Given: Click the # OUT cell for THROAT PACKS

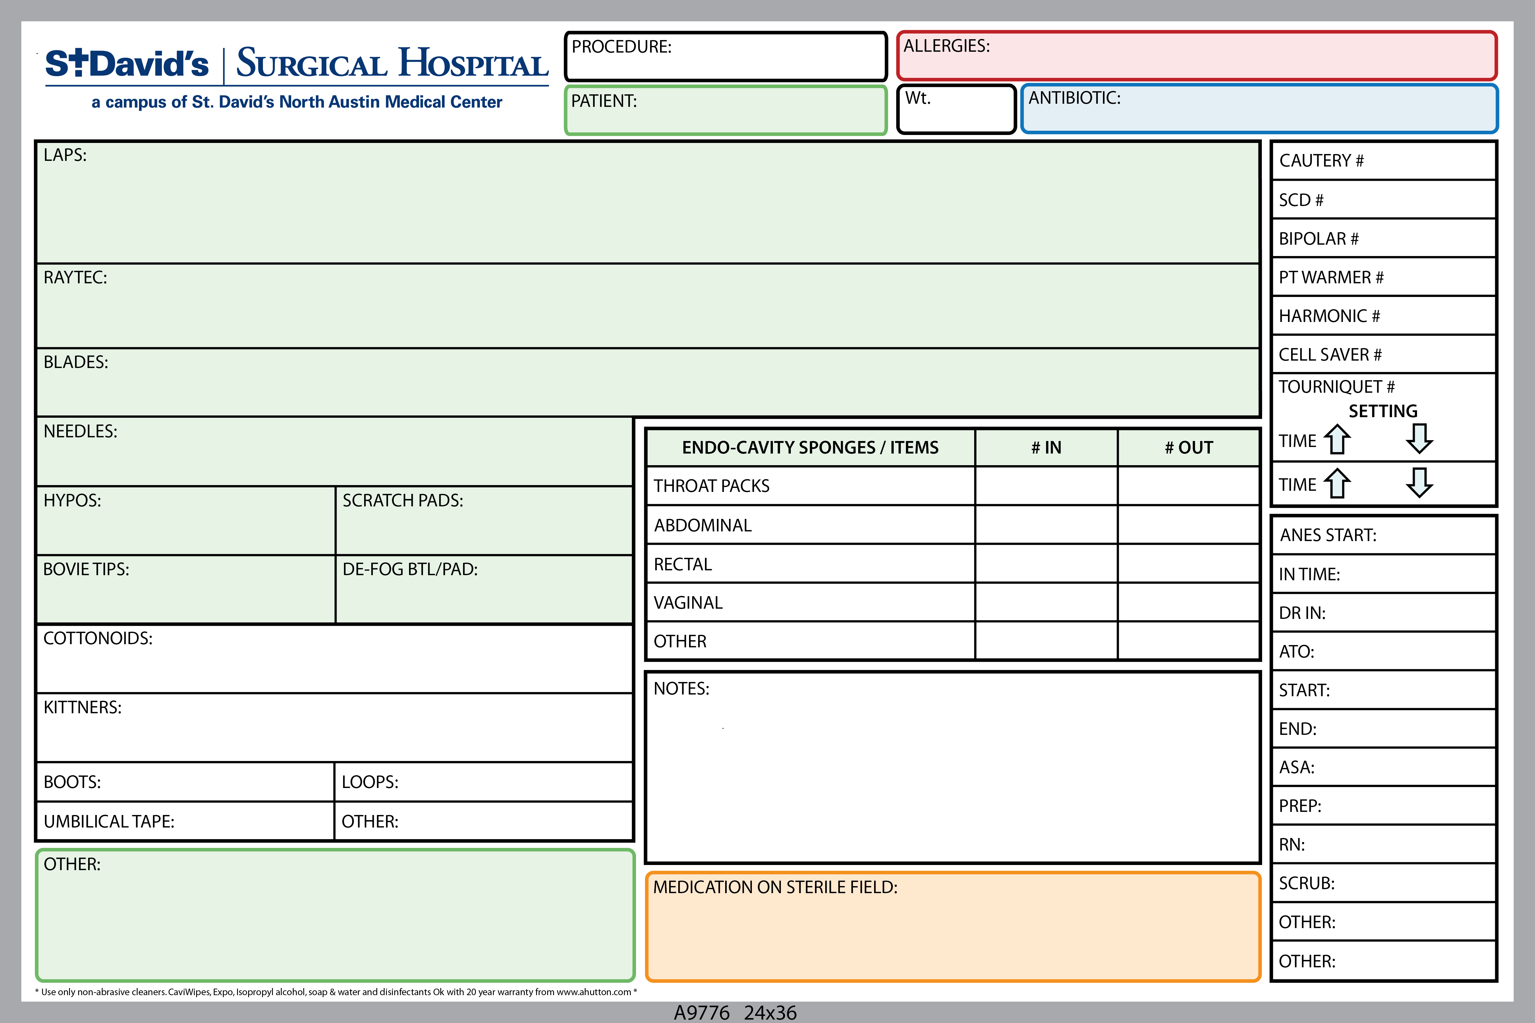Looking at the screenshot, I should tap(1188, 486).
